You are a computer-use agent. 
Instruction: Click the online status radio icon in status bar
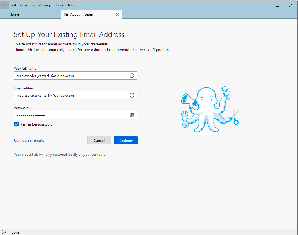[x=4, y=232]
